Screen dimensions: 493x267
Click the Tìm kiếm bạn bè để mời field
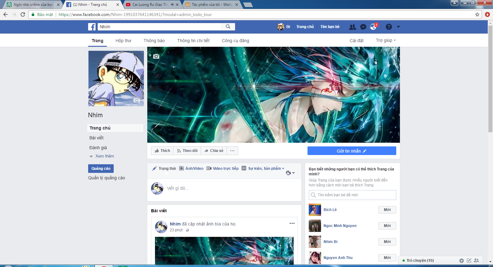click(x=352, y=195)
